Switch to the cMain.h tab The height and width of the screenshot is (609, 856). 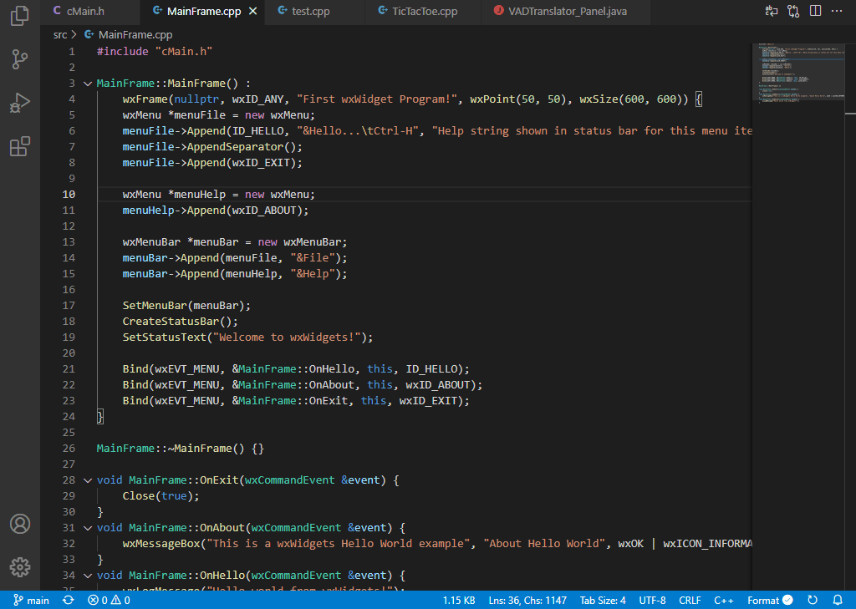point(90,12)
